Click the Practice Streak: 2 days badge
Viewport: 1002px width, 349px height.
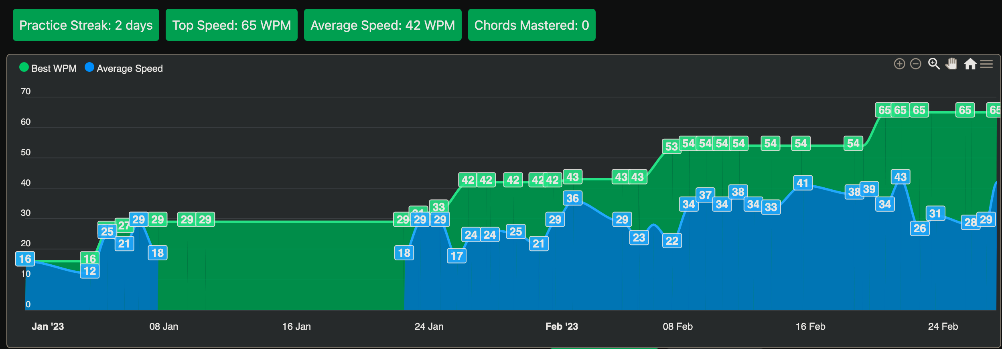point(86,25)
